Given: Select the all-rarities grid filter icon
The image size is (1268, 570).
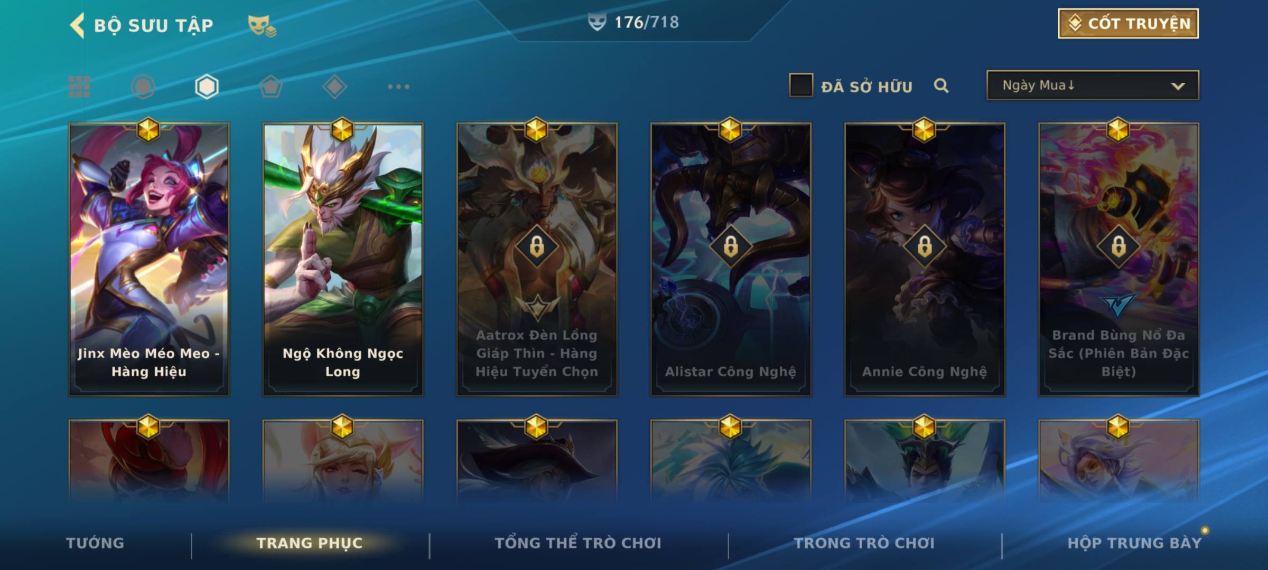Looking at the screenshot, I should pos(79,87).
